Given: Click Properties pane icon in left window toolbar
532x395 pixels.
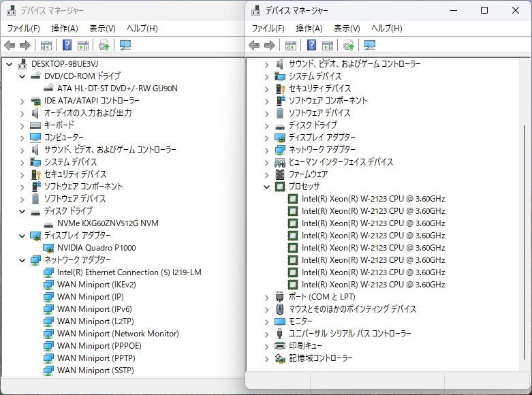Looking at the screenshot, I should (x=83, y=46).
